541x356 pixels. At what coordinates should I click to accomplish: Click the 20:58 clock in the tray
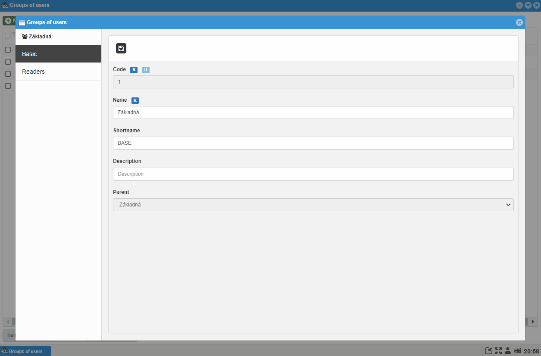click(x=531, y=351)
